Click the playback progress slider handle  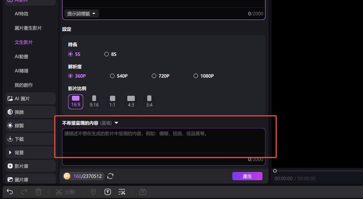pyautogui.click(x=275, y=171)
